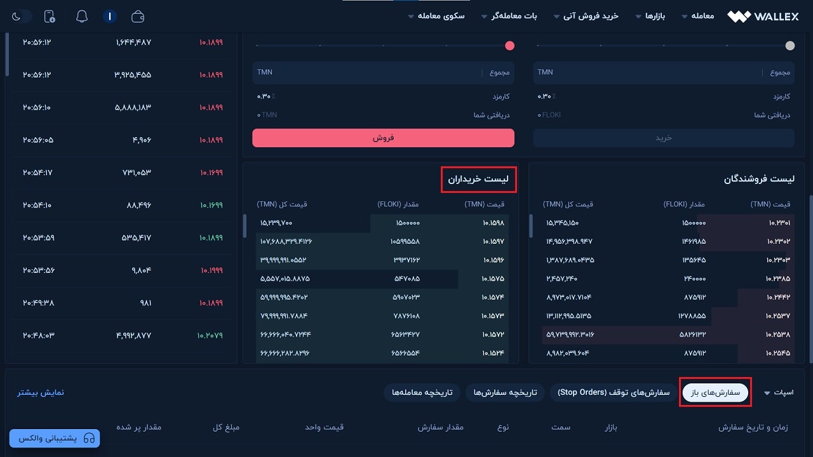Open the mobile app download icon

(50, 17)
